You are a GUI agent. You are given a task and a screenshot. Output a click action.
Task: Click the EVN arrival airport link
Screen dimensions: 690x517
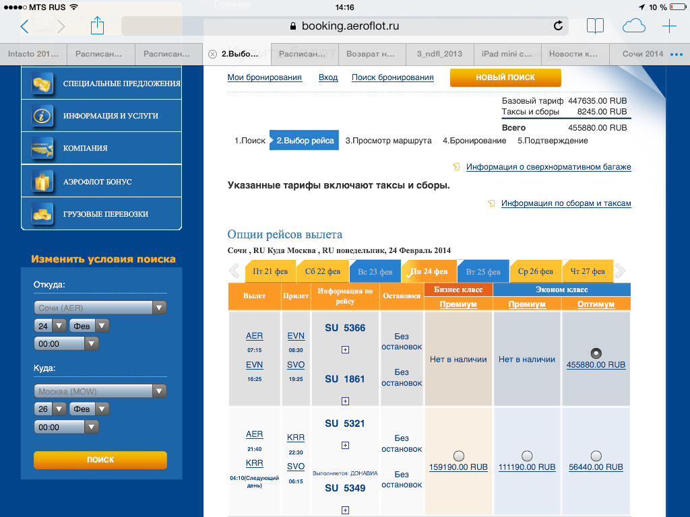[296, 336]
